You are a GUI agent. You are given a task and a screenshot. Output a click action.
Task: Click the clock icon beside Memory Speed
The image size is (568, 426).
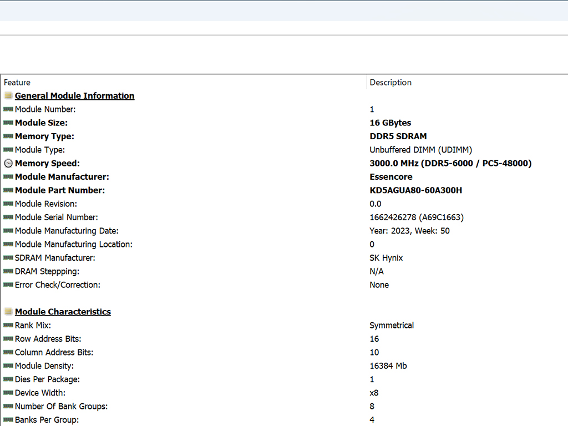(8, 164)
